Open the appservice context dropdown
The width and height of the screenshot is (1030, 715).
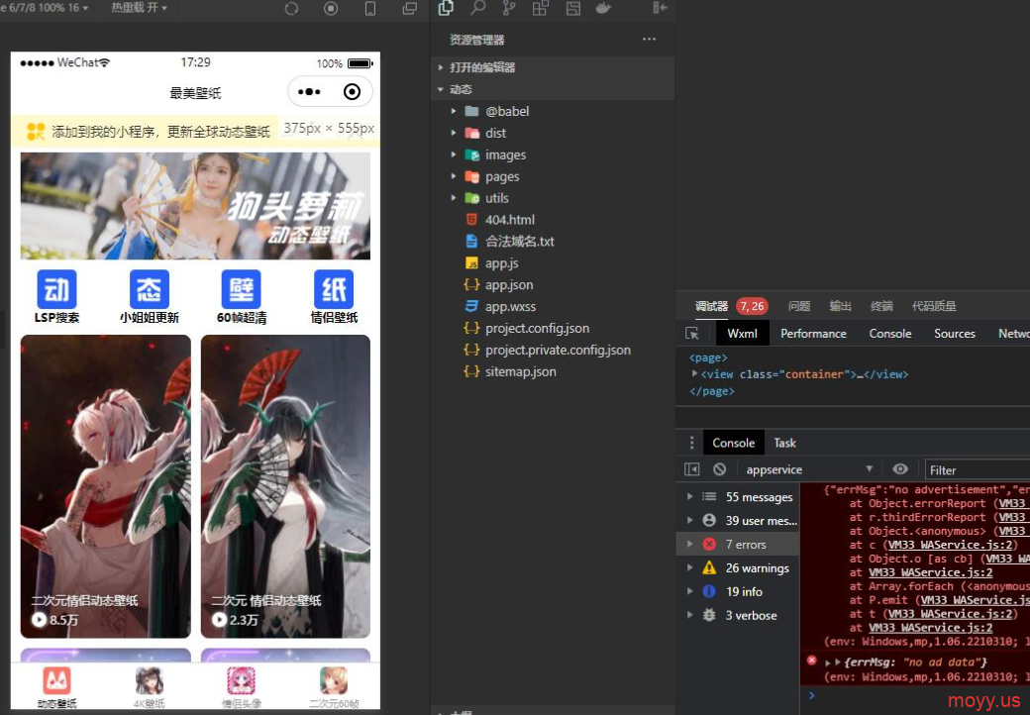pyautogui.click(x=810, y=469)
